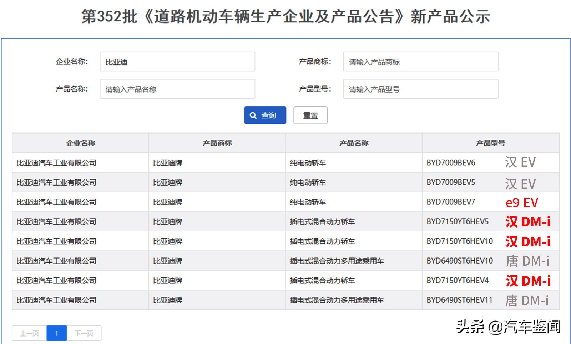Select the BYD7150YT6HEV4 model cell
This screenshot has height=344, width=571.
tap(458, 280)
